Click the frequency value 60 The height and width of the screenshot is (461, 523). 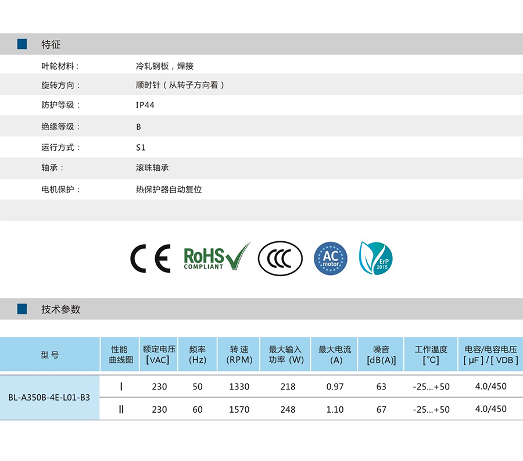[198, 409]
